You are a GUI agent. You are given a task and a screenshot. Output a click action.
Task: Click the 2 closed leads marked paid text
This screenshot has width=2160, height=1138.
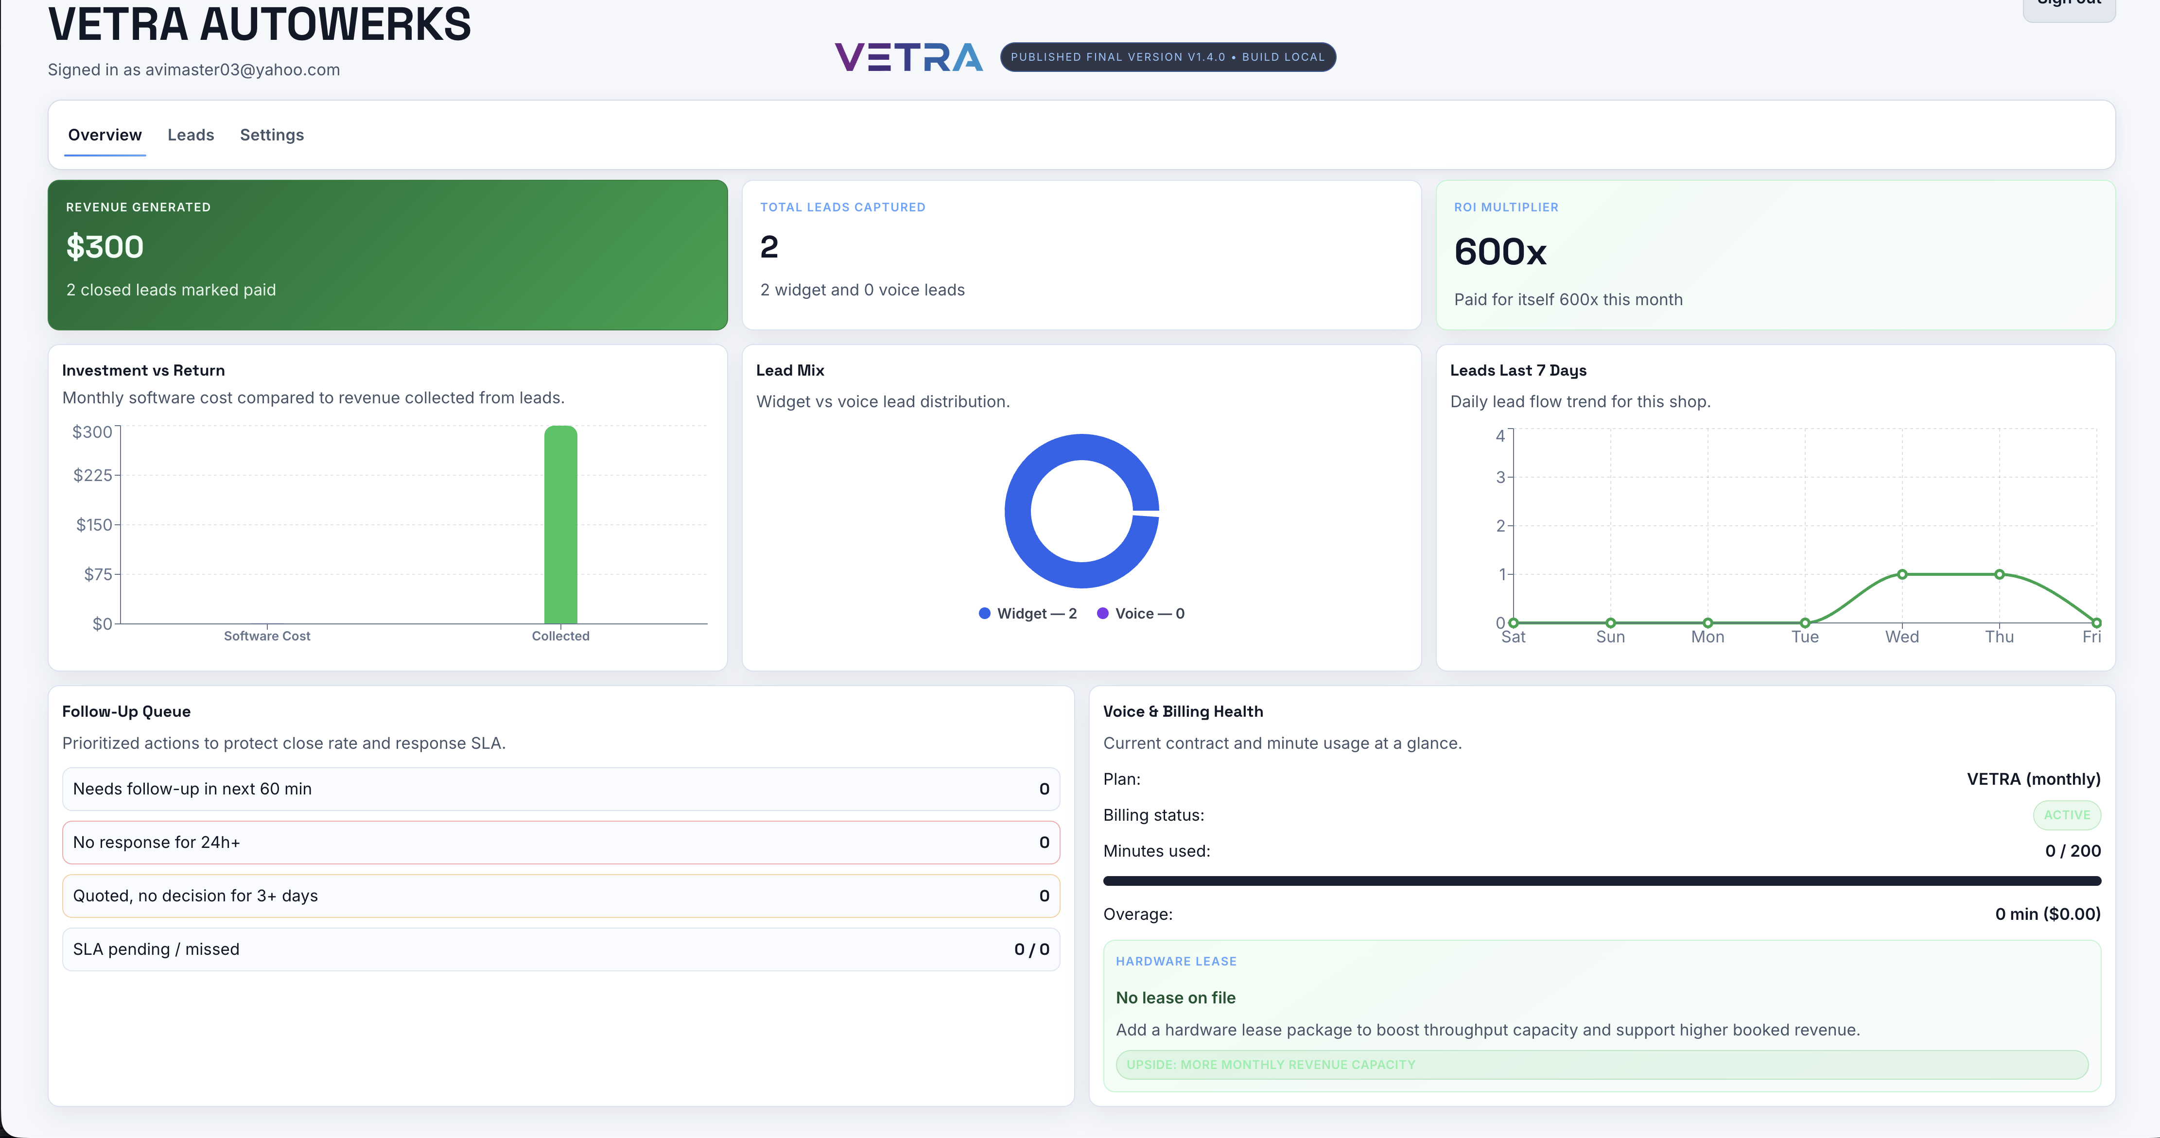(x=171, y=290)
